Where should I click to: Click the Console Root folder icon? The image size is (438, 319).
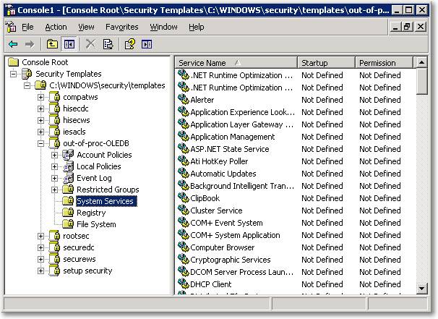[x=14, y=62]
